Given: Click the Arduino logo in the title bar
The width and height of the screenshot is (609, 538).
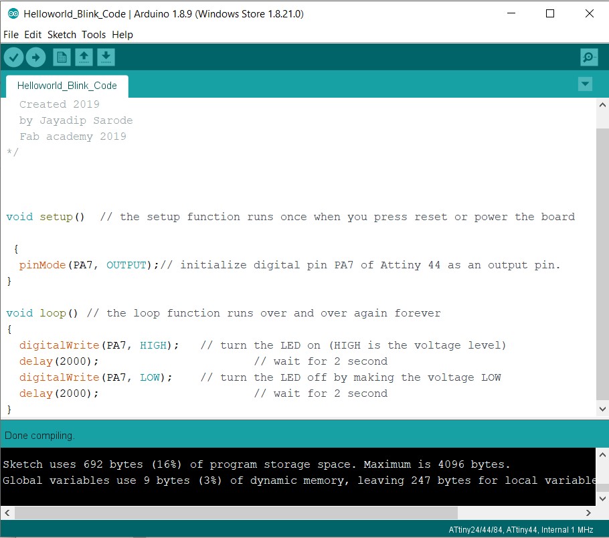Looking at the screenshot, I should pos(13,13).
